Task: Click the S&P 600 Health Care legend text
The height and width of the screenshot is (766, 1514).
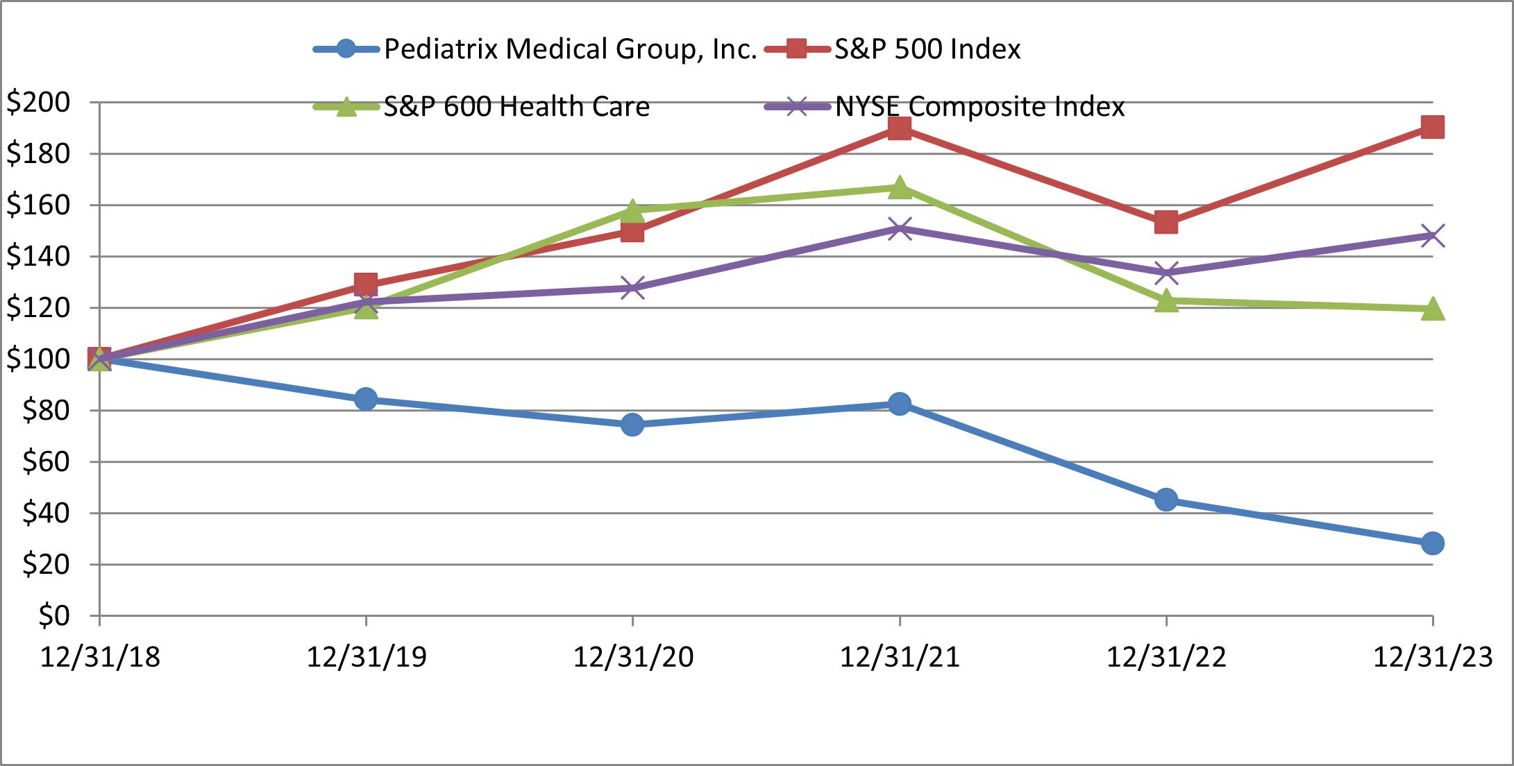Action: point(516,107)
